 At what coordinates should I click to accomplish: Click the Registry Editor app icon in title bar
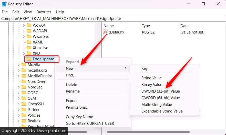(4, 4)
